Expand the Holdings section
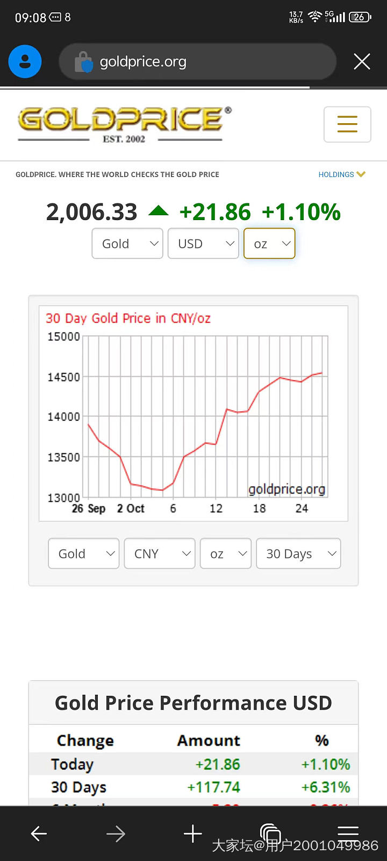 tap(342, 174)
